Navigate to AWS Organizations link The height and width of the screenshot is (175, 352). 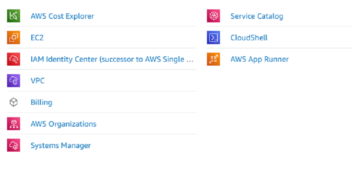tap(64, 124)
